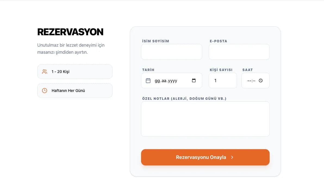Open the date picker via the right calendar icon
This screenshot has height=192, width=324.
pos(194,80)
